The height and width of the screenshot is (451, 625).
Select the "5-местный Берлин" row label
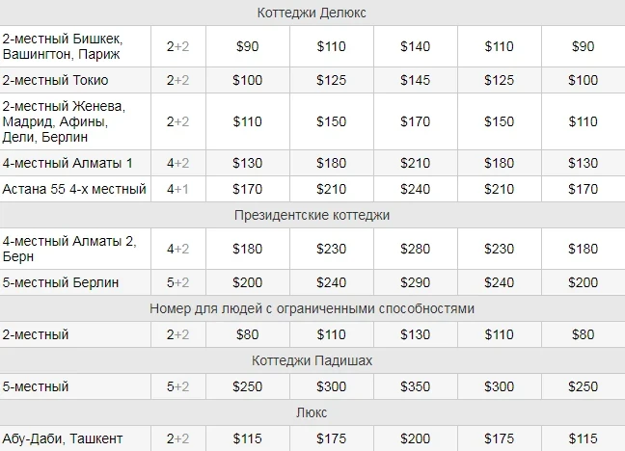click(x=61, y=282)
